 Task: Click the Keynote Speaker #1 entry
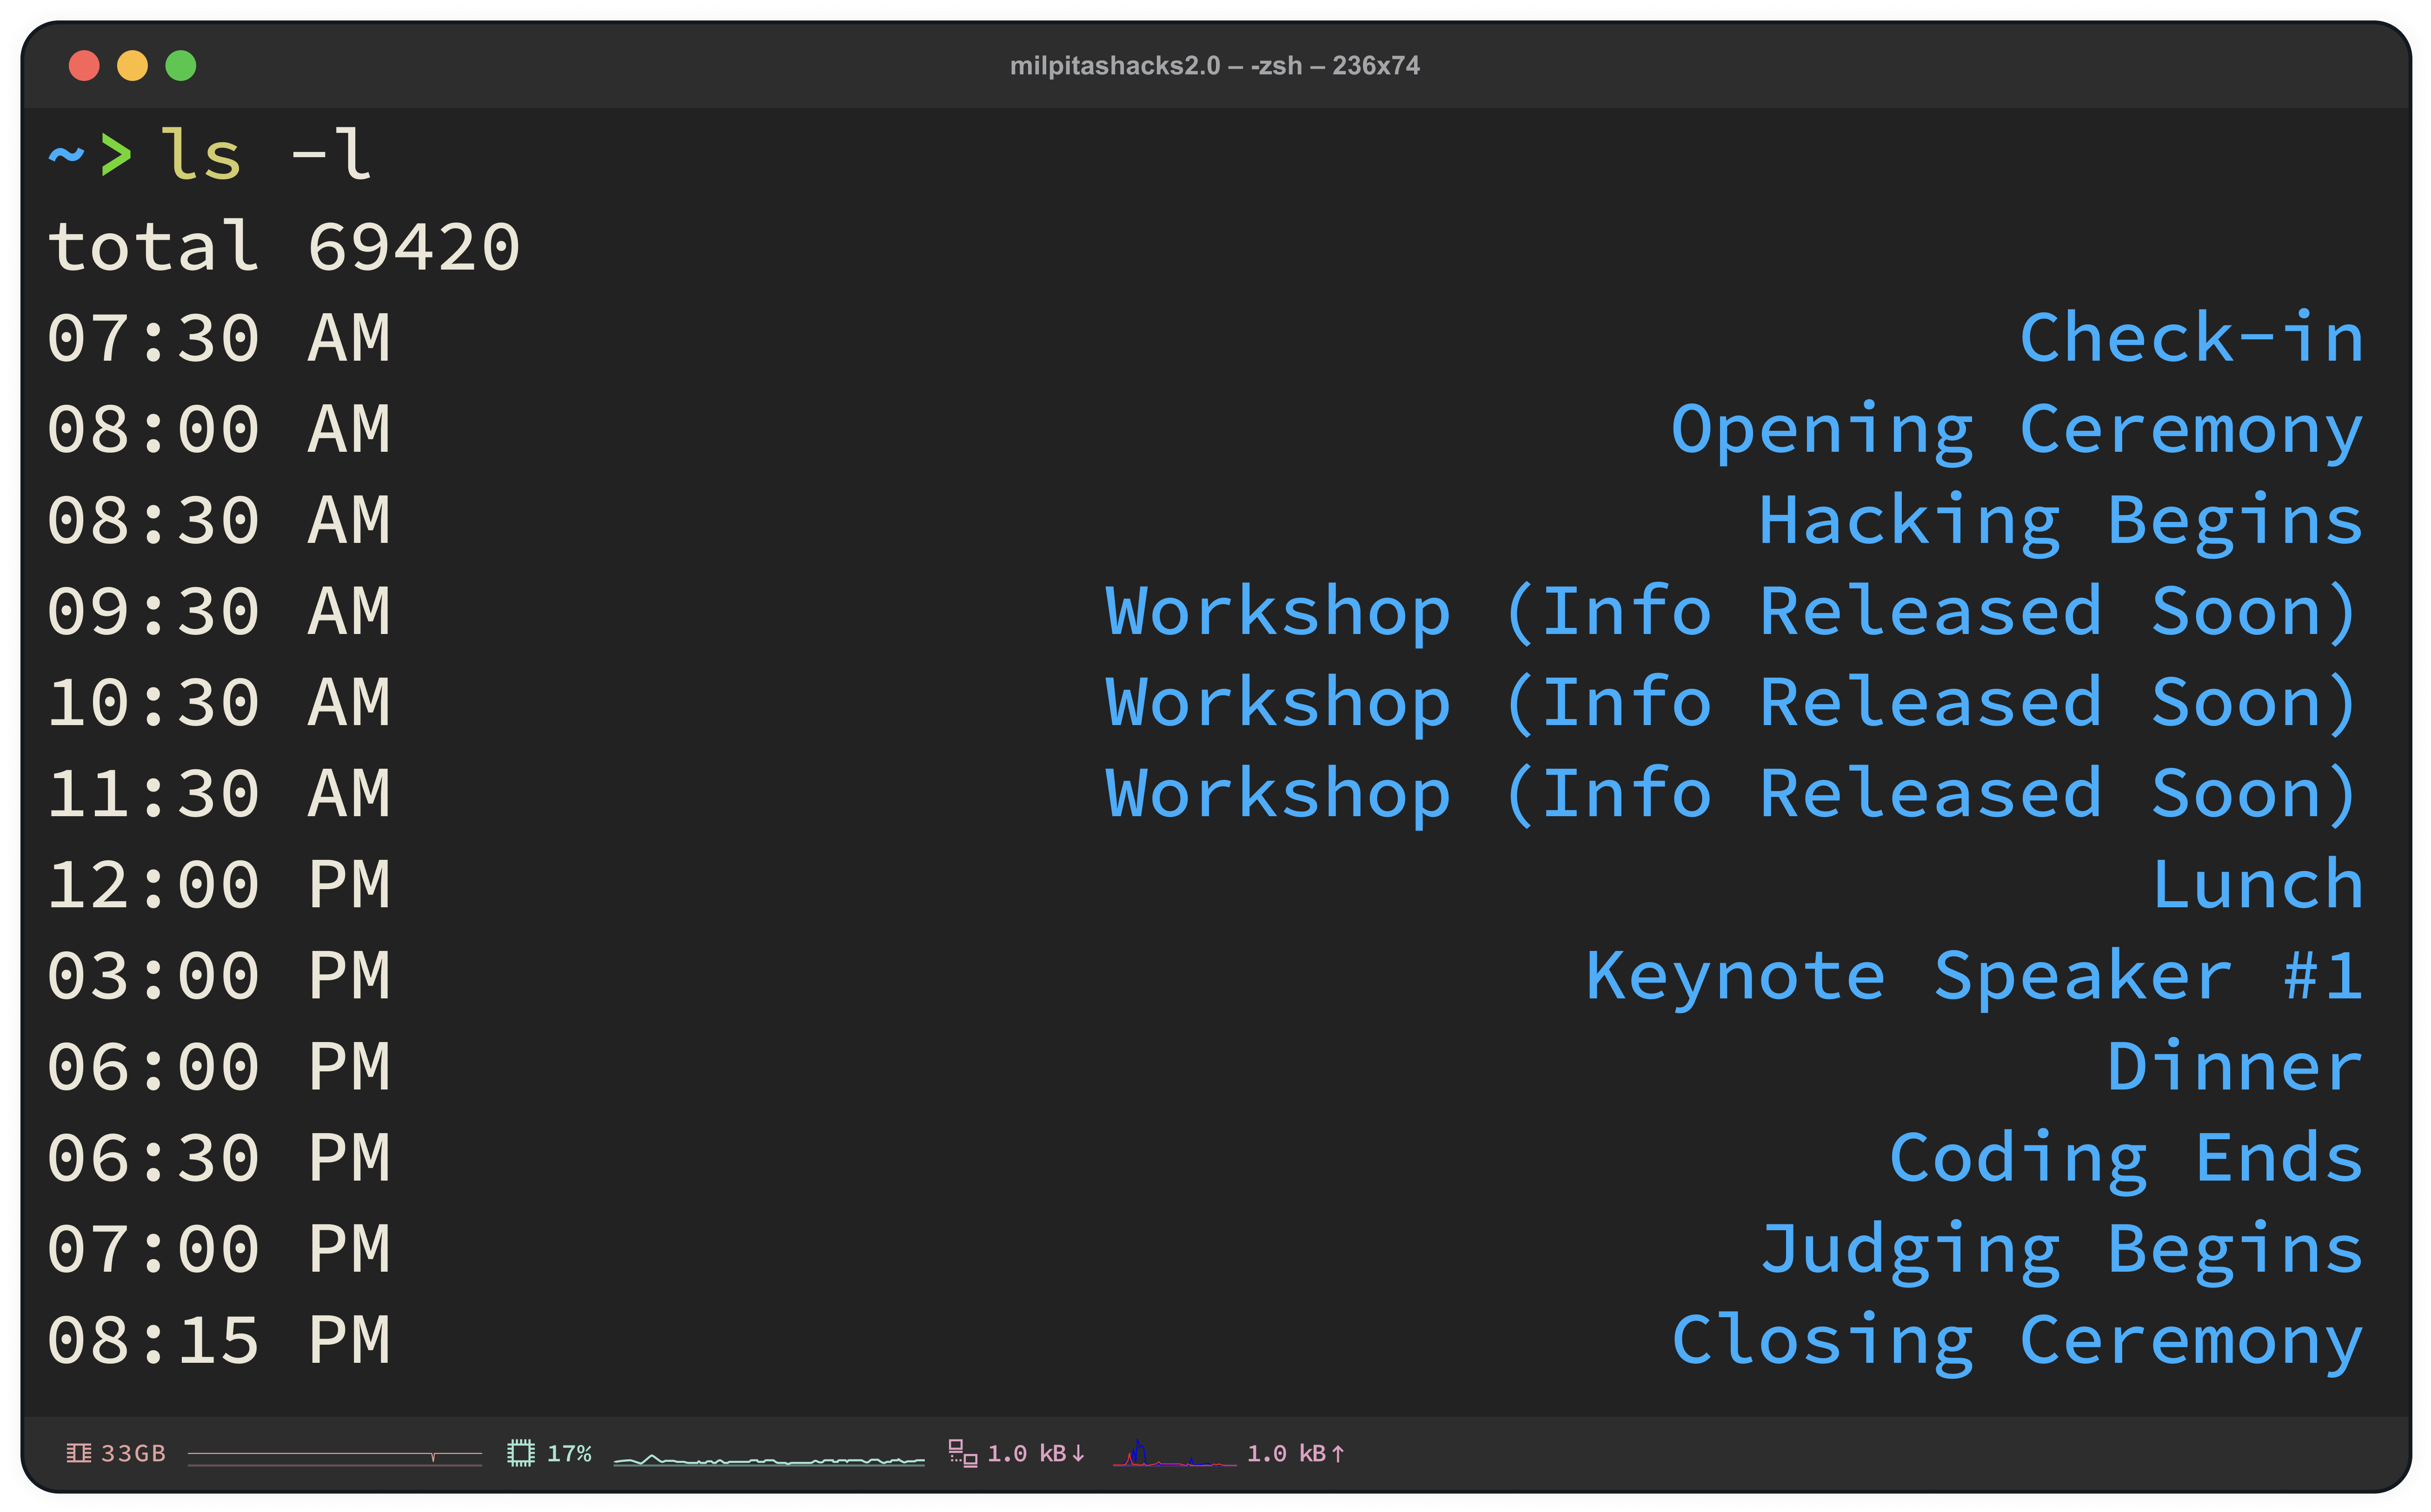1974,976
